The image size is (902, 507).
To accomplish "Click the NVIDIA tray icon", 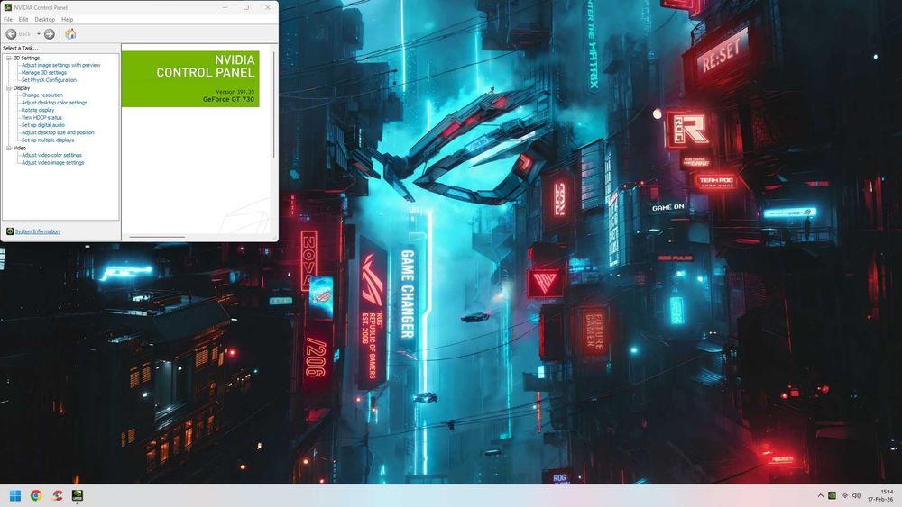I will [832, 495].
